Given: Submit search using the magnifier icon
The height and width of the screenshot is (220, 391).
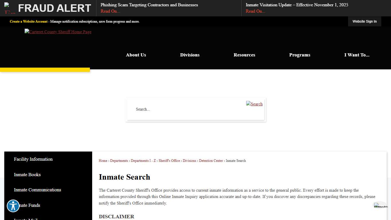Looking at the screenshot, I should pyautogui.click(x=254, y=104).
